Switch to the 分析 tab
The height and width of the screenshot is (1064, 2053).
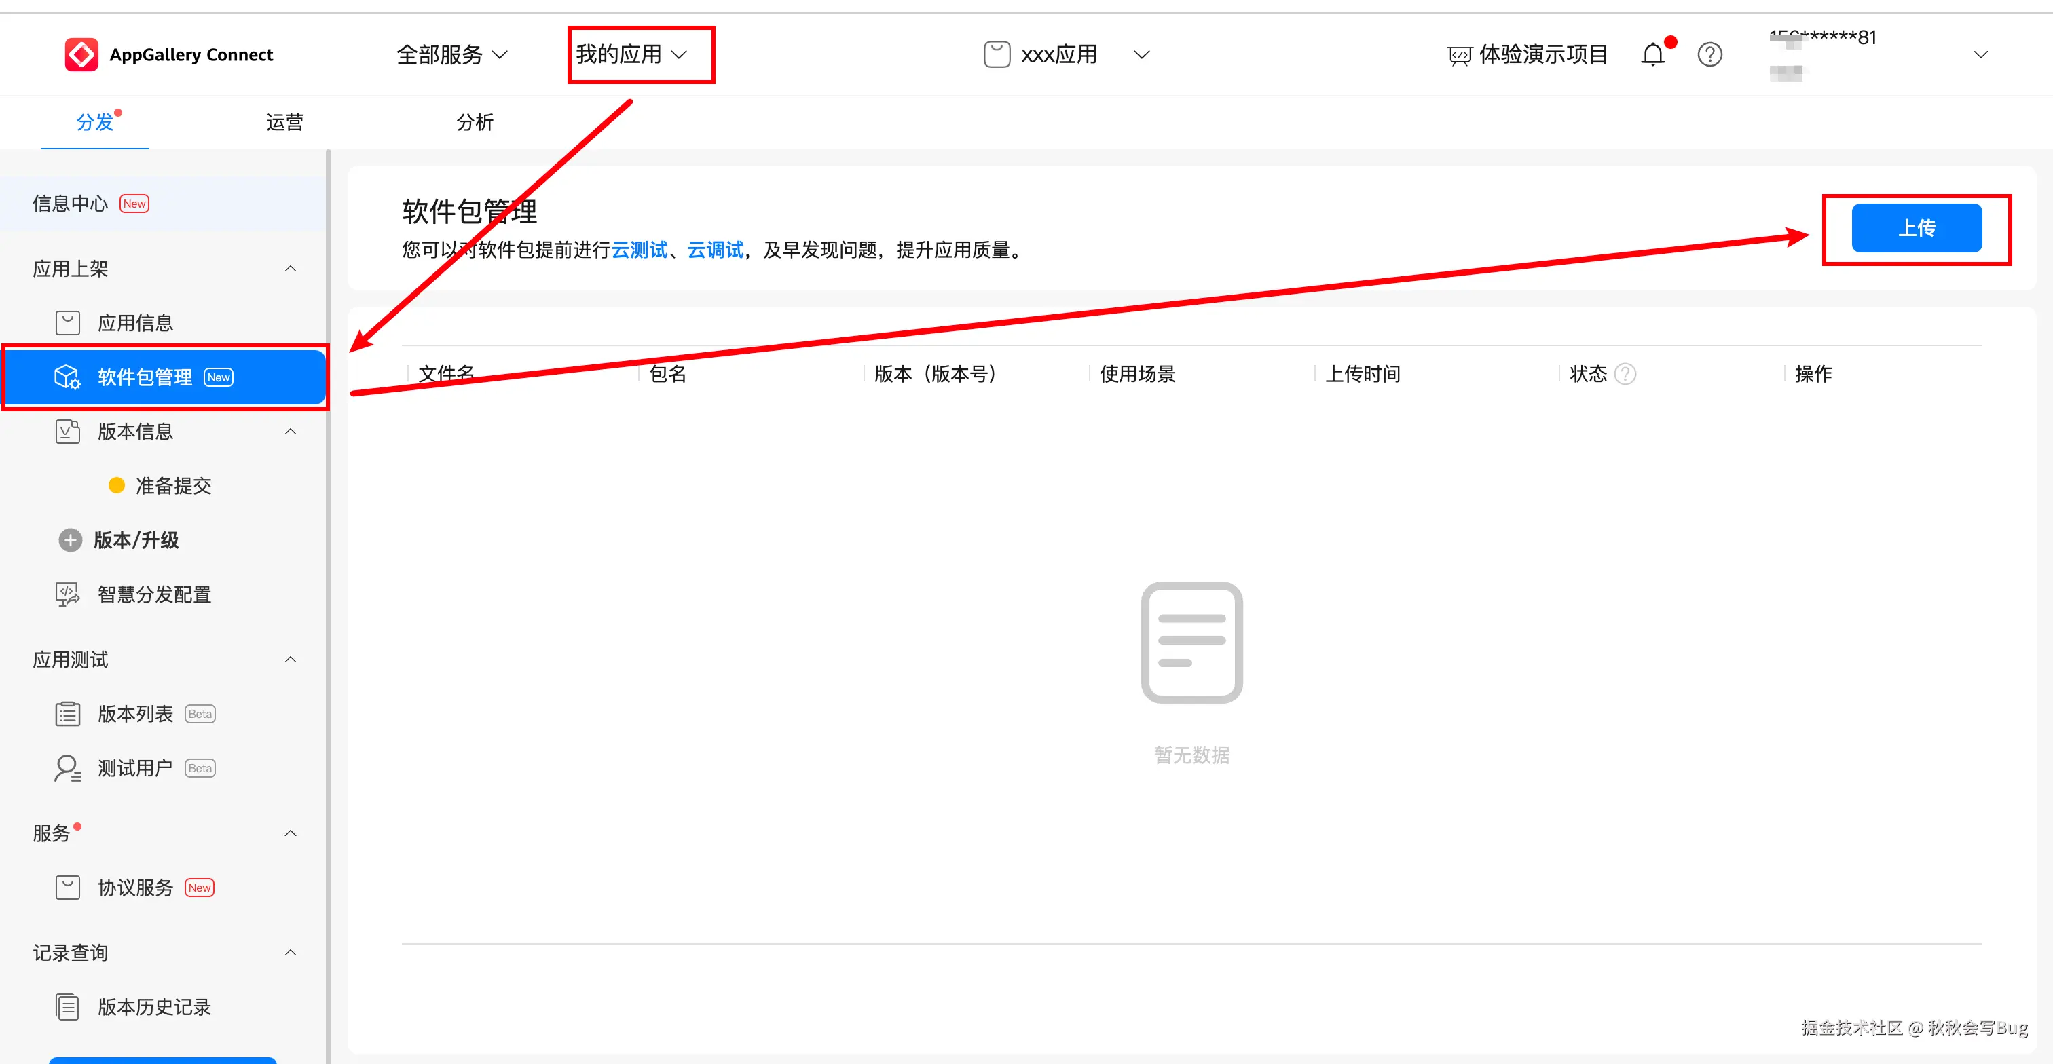tap(474, 122)
